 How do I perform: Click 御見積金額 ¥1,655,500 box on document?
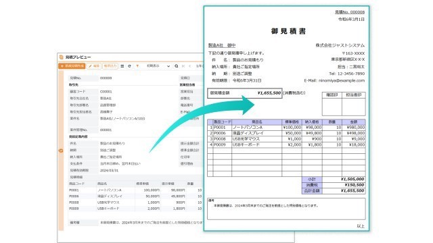pos(245,93)
